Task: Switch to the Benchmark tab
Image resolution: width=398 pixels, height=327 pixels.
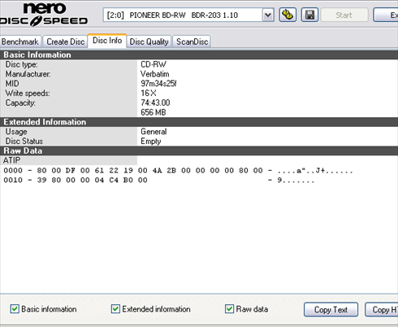Action: click(20, 41)
